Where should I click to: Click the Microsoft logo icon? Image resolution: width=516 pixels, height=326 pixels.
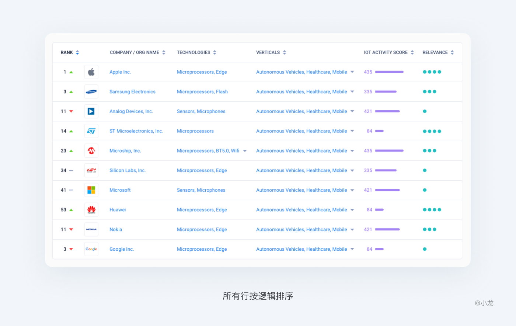91,190
